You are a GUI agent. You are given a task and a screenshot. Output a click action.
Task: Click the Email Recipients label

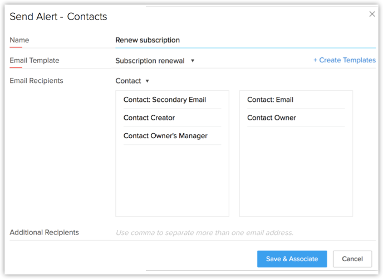pyautogui.click(x=37, y=81)
